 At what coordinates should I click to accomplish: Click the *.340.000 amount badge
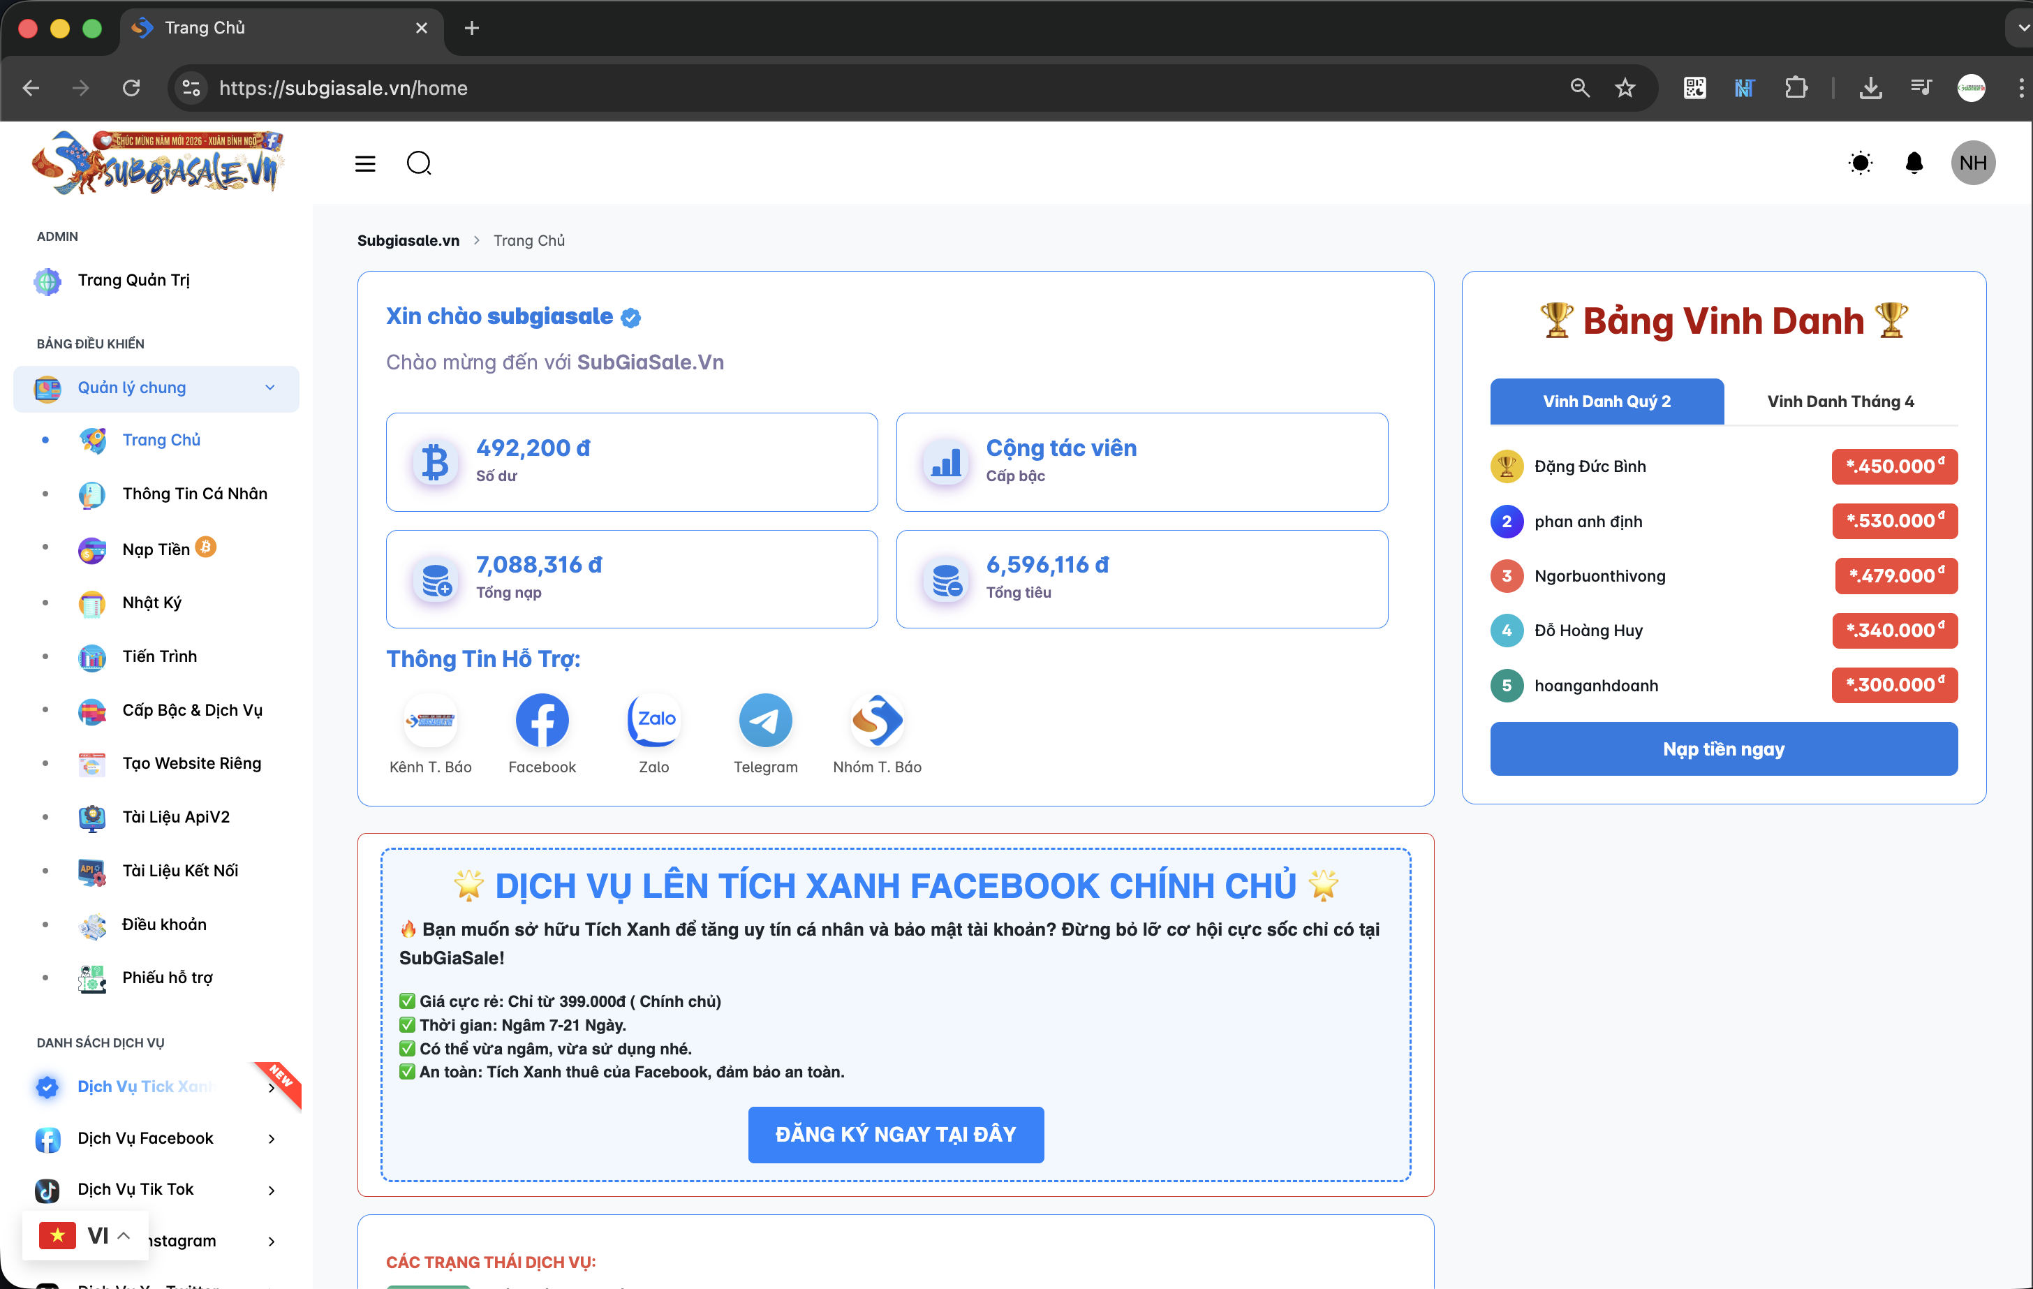pos(1895,630)
